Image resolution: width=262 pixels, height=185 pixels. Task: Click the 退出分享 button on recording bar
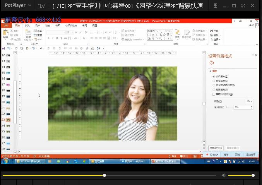point(251,154)
